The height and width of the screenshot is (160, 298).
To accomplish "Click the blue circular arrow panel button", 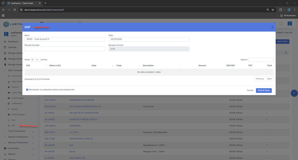I will [294, 93].
